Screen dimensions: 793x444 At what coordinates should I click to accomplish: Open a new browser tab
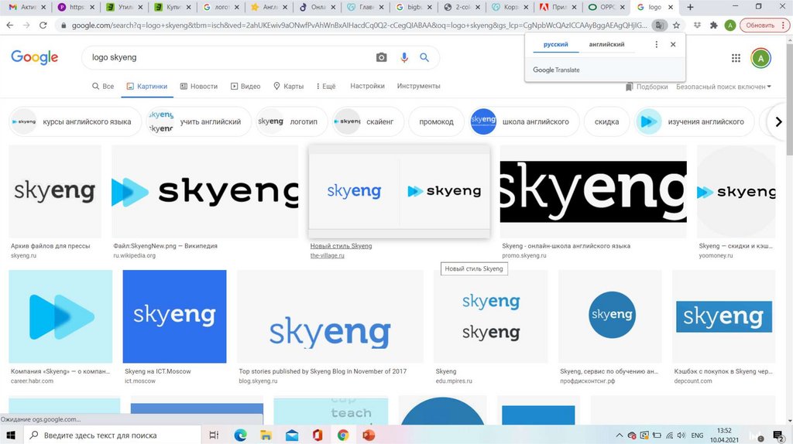pyautogui.click(x=690, y=7)
